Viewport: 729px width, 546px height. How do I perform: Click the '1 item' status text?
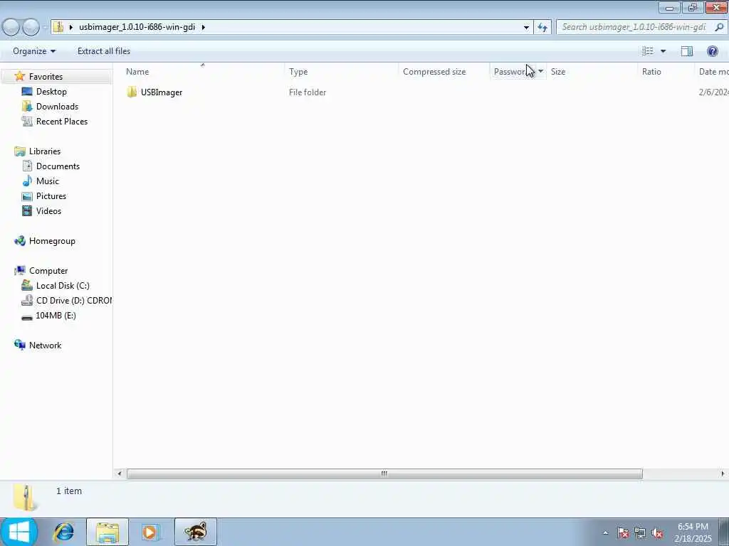tap(69, 491)
